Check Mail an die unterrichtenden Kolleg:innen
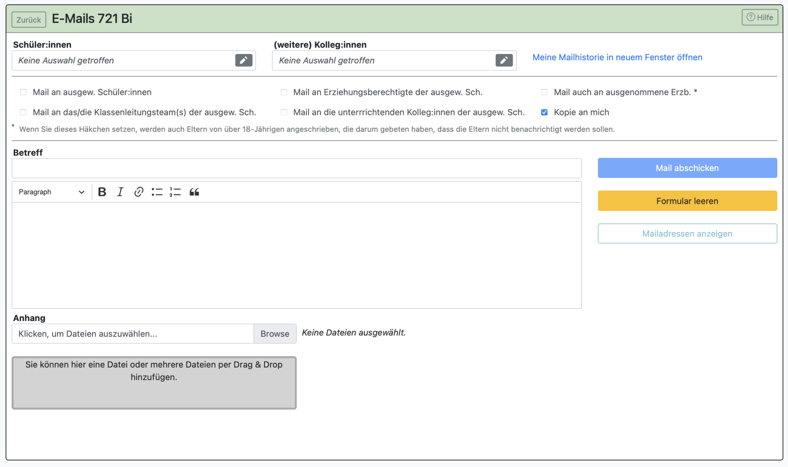The width and height of the screenshot is (788, 467). click(284, 112)
